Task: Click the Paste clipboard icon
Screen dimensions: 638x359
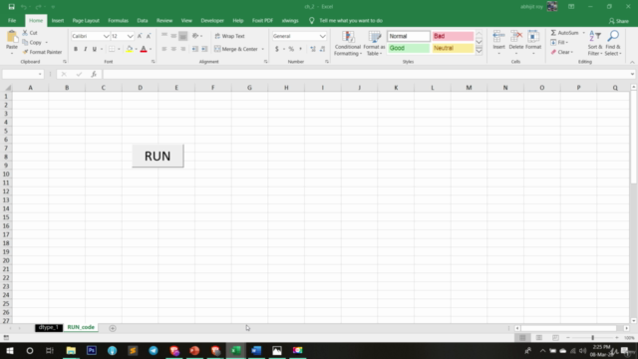Action: click(x=12, y=38)
